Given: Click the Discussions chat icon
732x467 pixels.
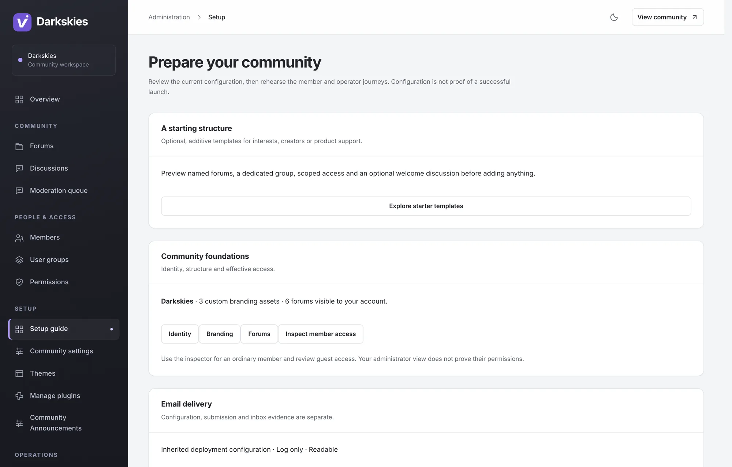Looking at the screenshot, I should [x=19, y=168].
